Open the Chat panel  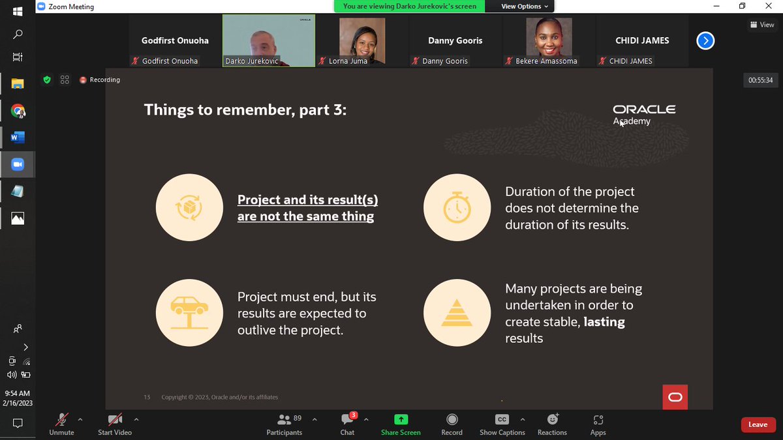[348, 424]
